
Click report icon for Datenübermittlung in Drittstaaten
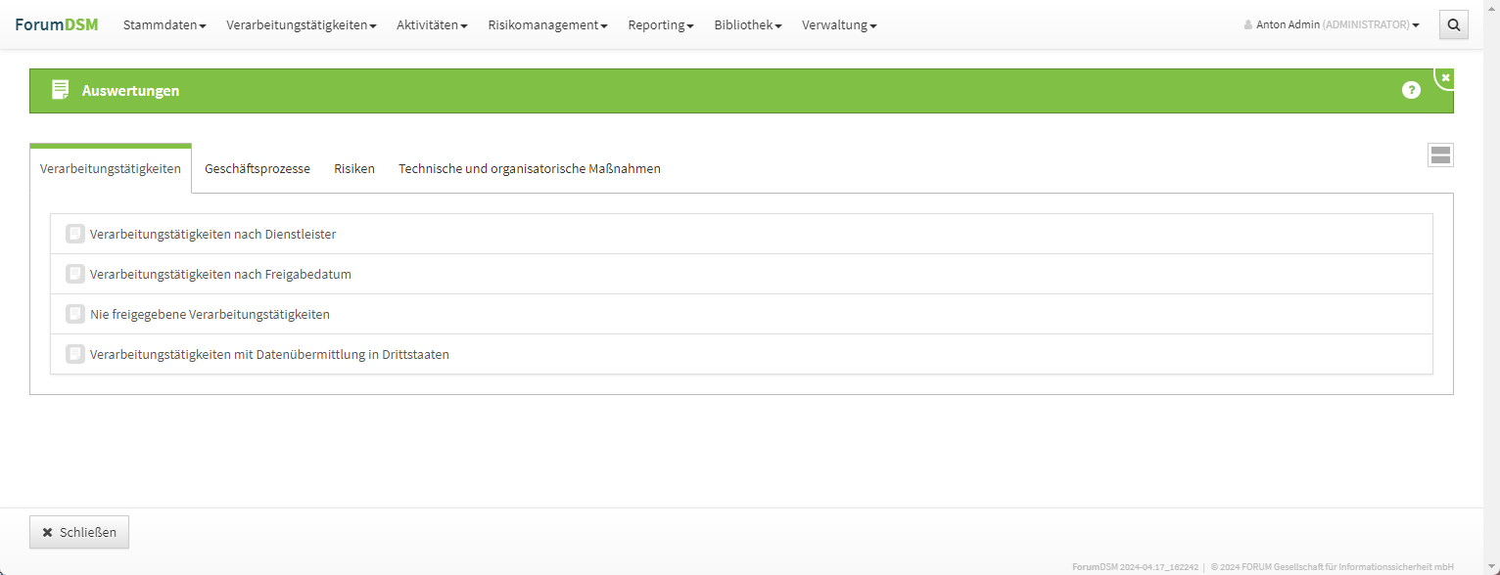(75, 354)
